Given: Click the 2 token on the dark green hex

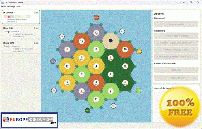Looking at the screenshot, I should 111,74.
